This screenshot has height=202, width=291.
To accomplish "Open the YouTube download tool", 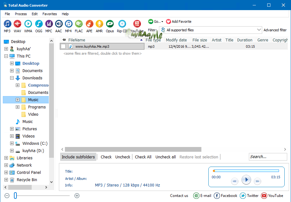I will 137,24.
